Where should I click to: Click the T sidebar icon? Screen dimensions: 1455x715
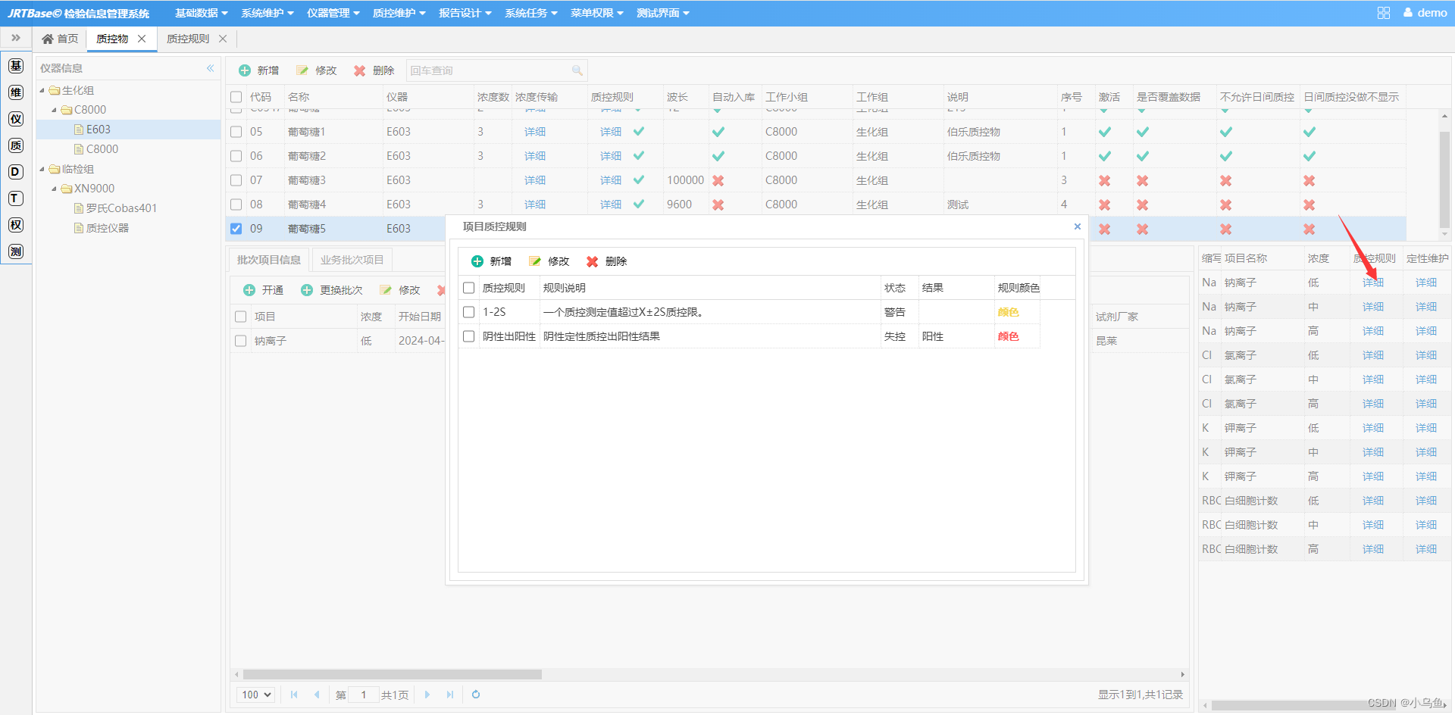[16, 198]
